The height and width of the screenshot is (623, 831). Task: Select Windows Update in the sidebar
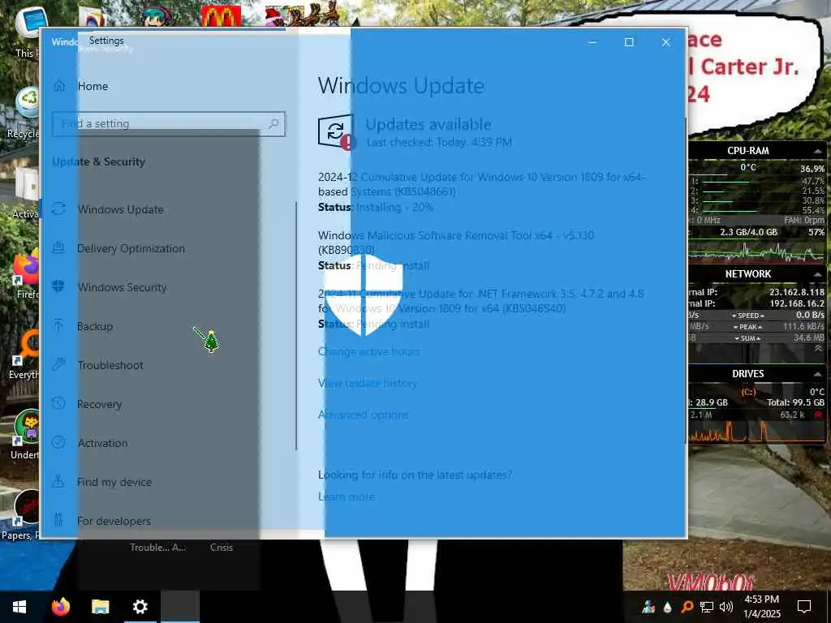click(120, 209)
